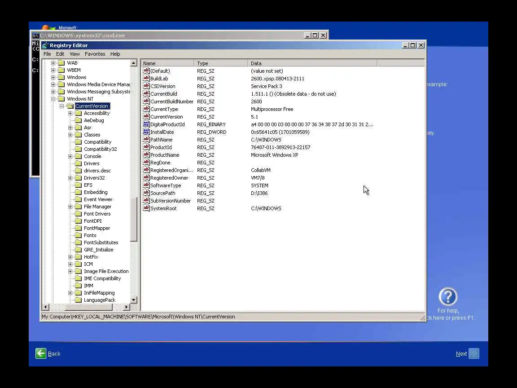Open the View menu
Viewport: 517px width, 388px height.
(x=74, y=54)
